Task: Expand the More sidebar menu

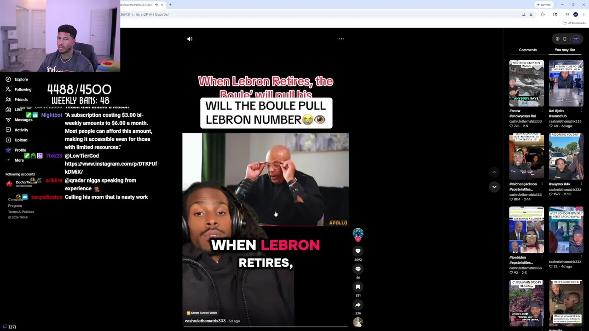Action: pyautogui.click(x=15, y=160)
